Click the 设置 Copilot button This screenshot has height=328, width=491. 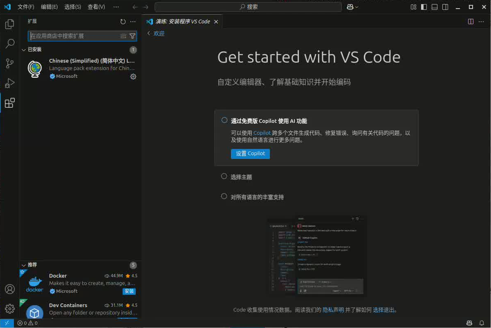point(250,154)
